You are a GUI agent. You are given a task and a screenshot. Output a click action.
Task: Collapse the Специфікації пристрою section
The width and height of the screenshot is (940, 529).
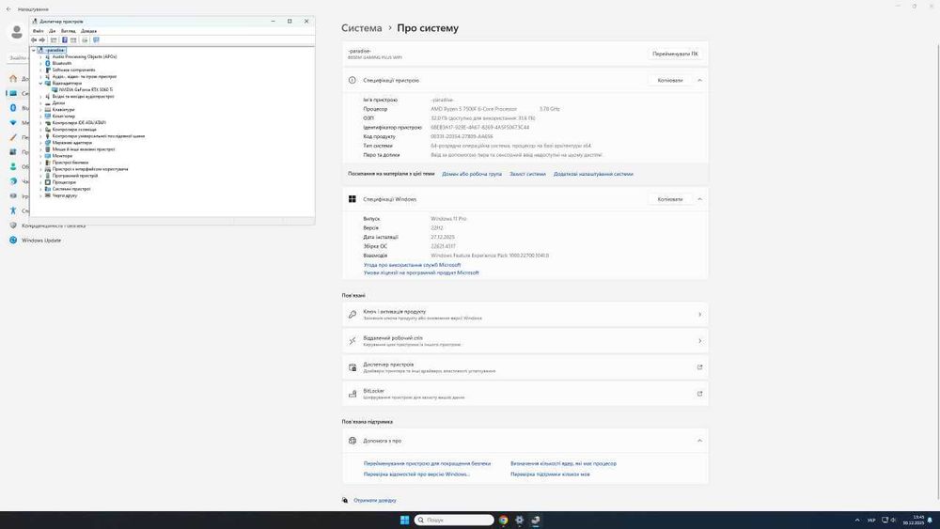pyautogui.click(x=699, y=80)
